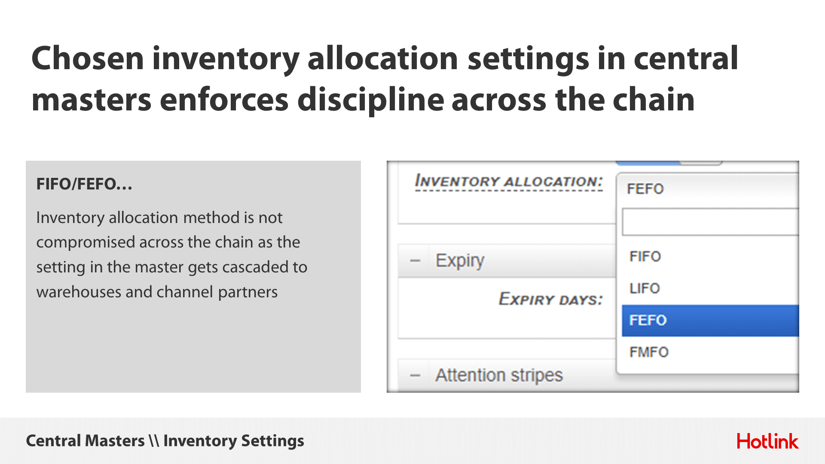Collapse the Attention stripes minus icon
This screenshot has height=464, width=825.
click(415, 376)
